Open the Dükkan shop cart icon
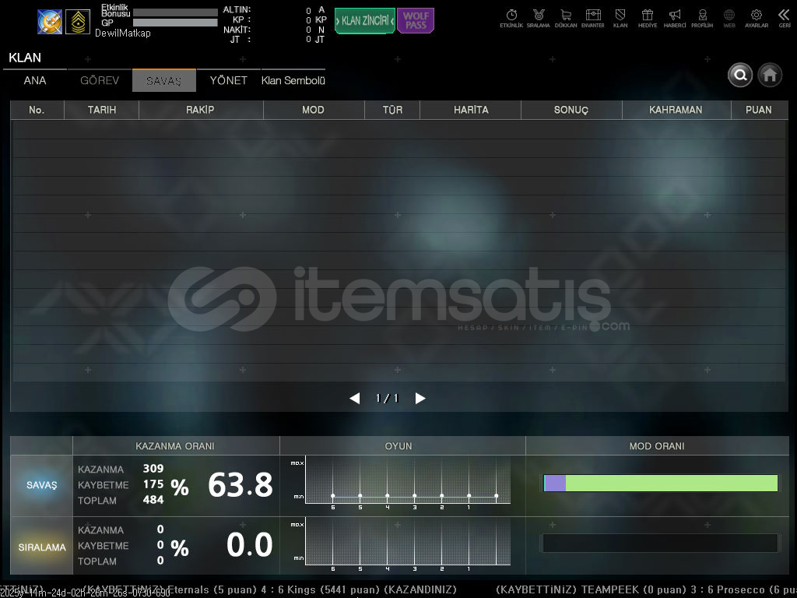Image resolution: width=797 pixels, height=598 pixels. coord(566,17)
